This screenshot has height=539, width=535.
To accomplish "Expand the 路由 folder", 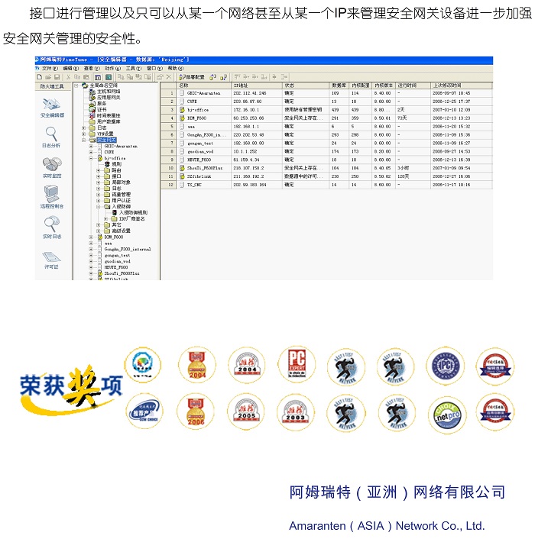I will [x=99, y=170].
